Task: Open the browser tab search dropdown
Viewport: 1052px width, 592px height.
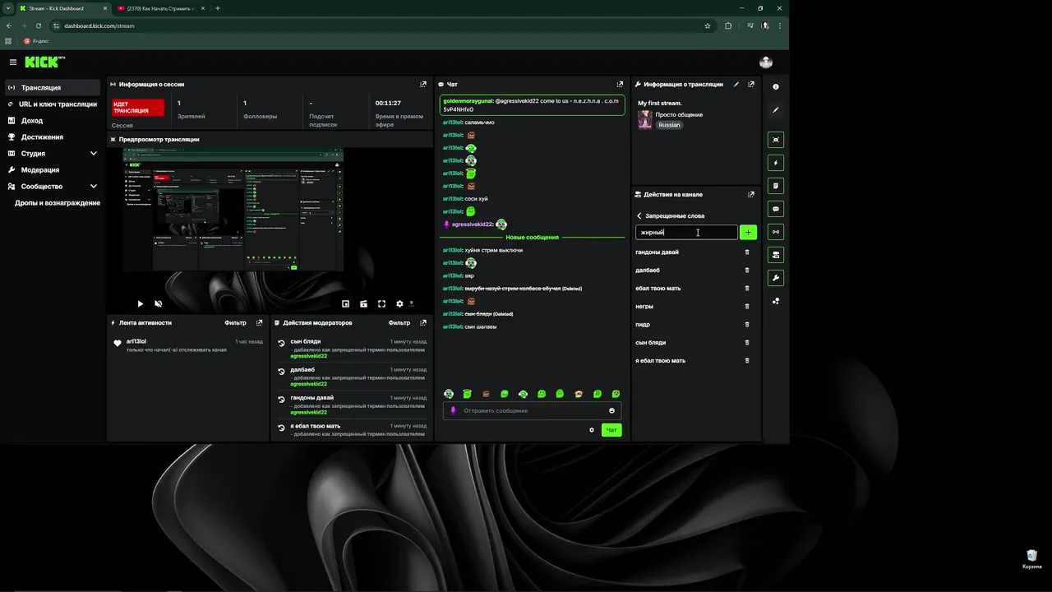Action: click(8, 8)
